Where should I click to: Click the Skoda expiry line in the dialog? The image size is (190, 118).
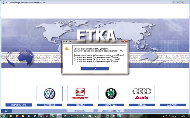tap(96, 59)
